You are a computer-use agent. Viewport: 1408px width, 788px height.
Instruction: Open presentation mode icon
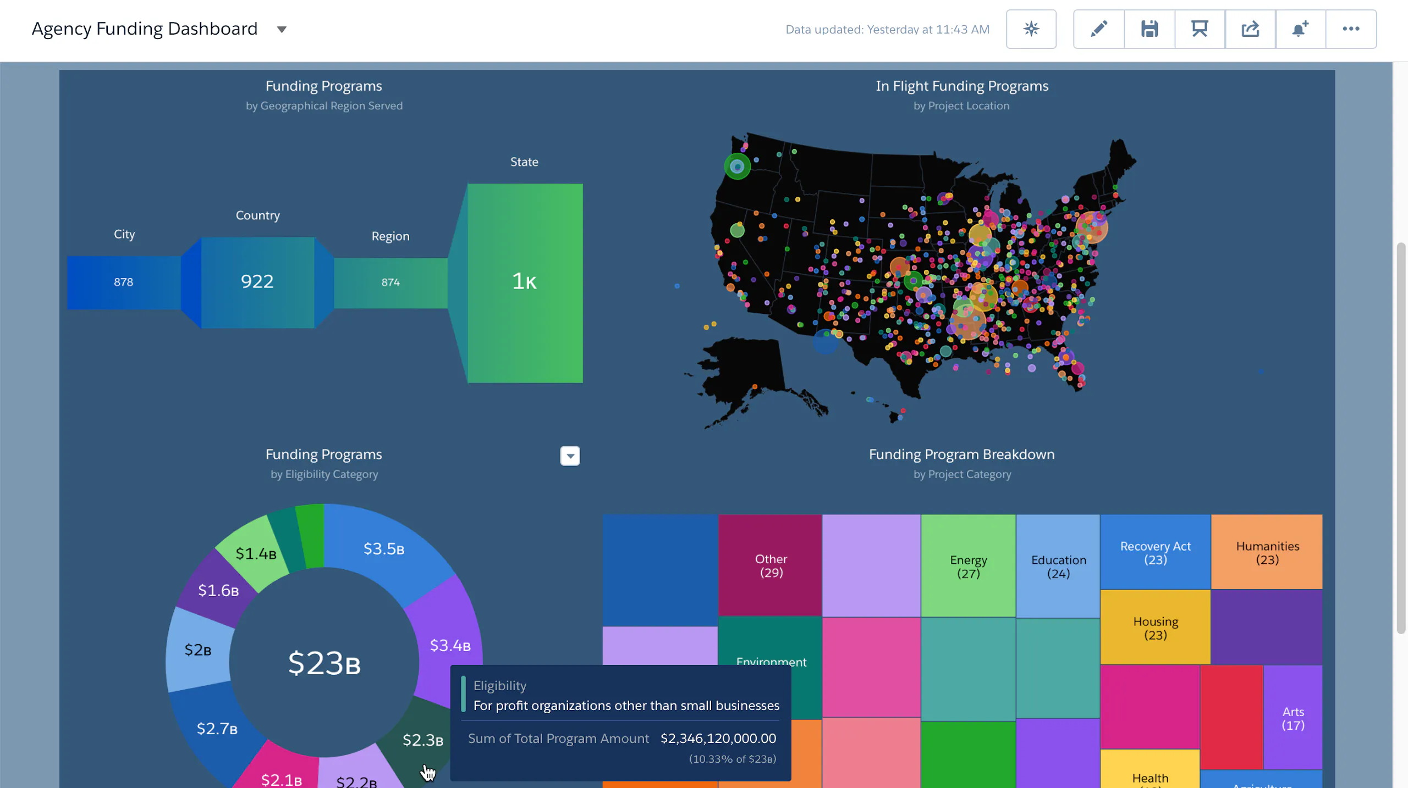click(1200, 29)
